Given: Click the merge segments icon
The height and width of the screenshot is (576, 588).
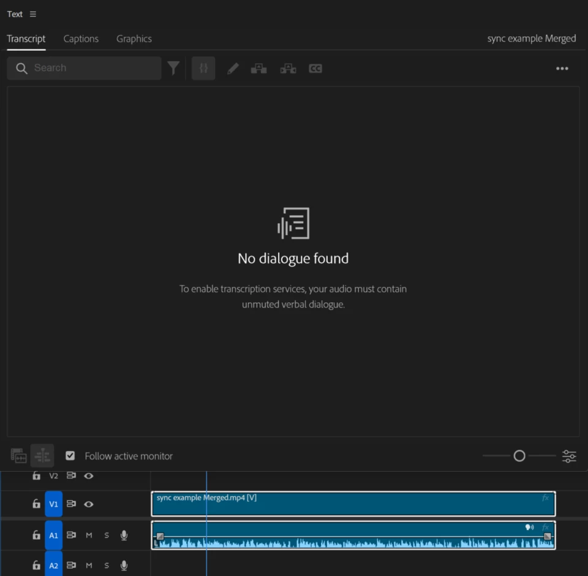Looking at the screenshot, I should 258,69.
